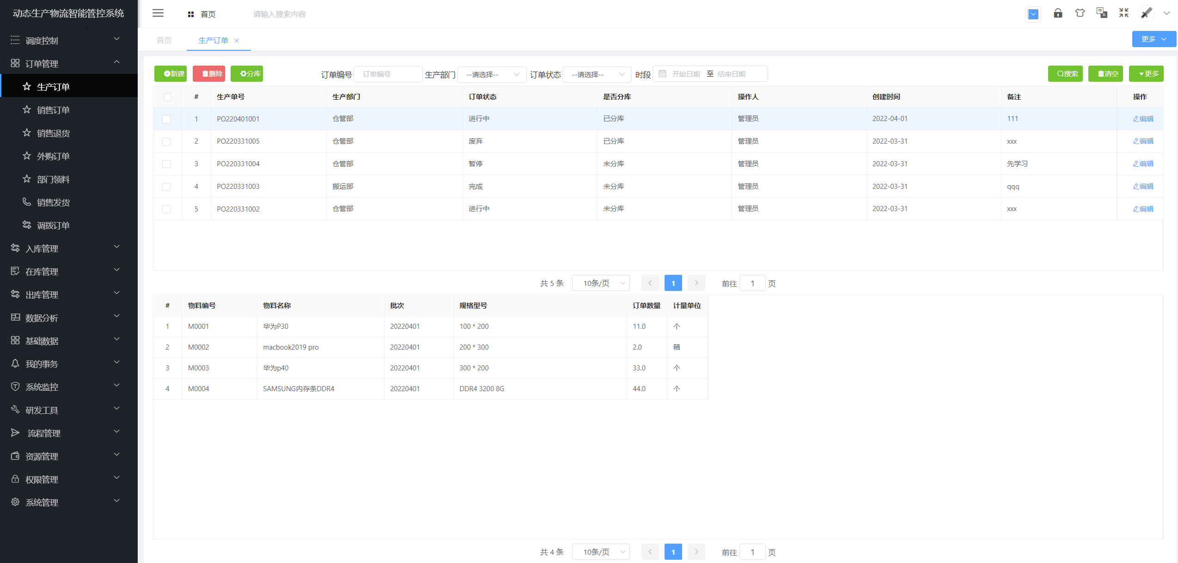Check the box for order PO220331005
The image size is (1178, 563).
(166, 142)
